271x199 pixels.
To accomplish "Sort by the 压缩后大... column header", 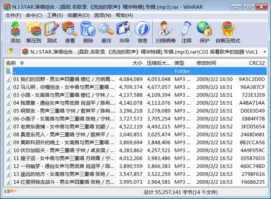I will [158, 63].
